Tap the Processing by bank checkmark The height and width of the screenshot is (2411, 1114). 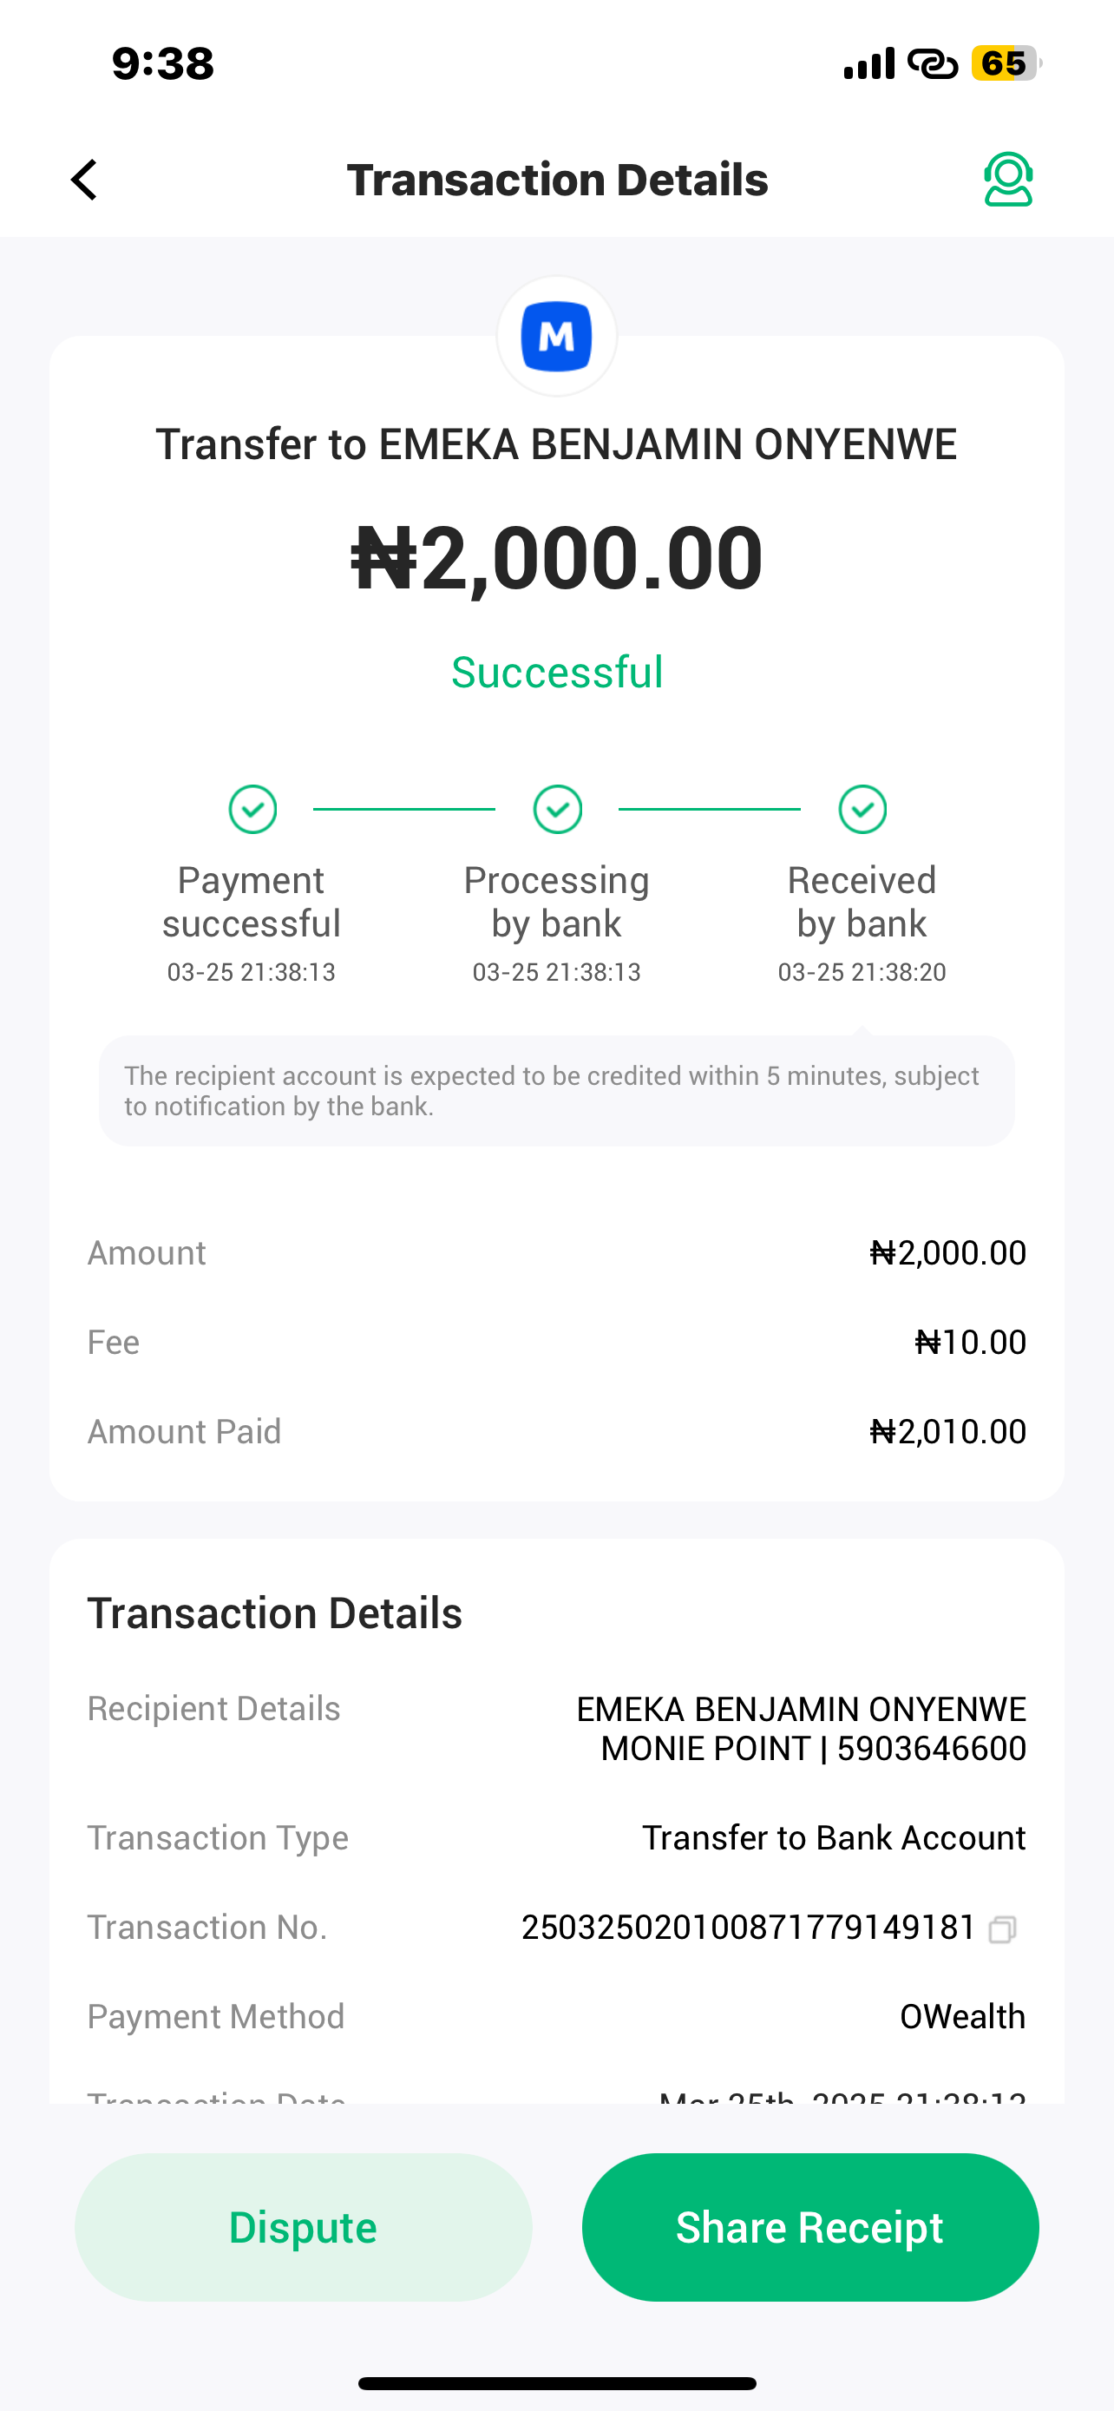[x=558, y=809]
